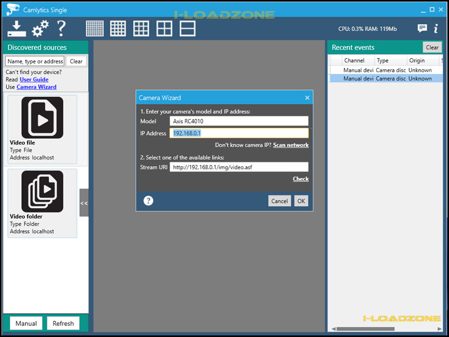
Task: Click the Check link under Stream URI
Action: (301, 179)
